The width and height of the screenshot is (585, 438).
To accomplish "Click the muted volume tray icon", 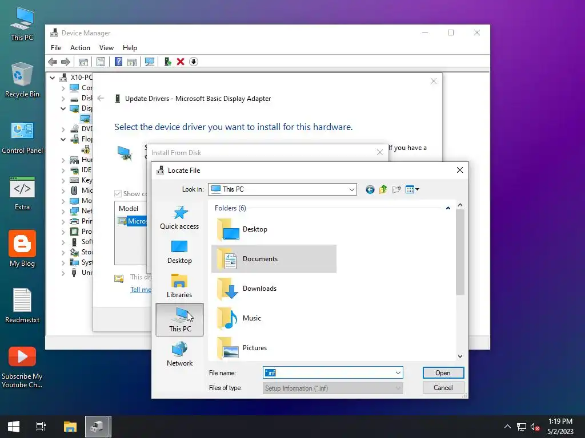I will click(x=535, y=427).
